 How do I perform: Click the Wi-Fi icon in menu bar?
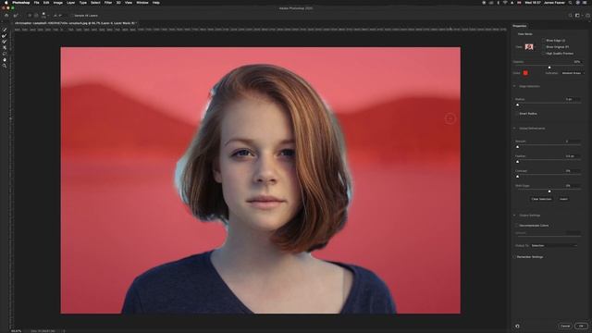[505, 3]
